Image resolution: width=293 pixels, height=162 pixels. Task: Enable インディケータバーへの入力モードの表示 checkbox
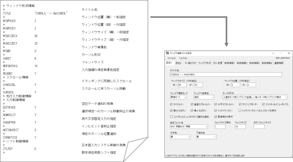coord(240,111)
